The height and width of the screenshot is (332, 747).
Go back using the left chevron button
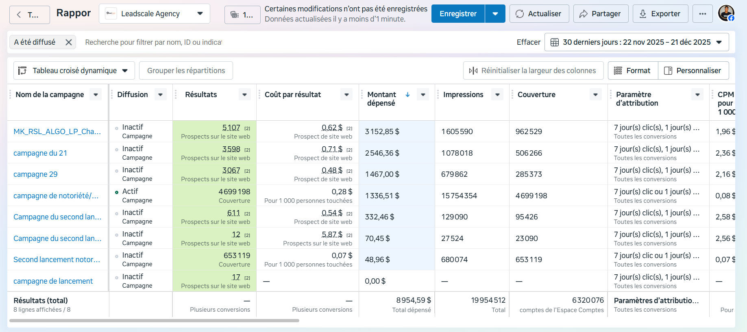(x=30, y=15)
